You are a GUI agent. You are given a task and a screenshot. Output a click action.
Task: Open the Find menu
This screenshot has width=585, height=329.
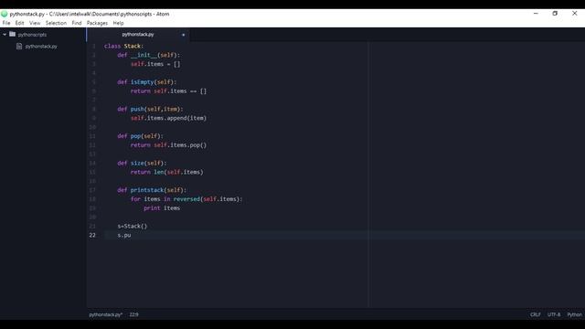point(77,23)
